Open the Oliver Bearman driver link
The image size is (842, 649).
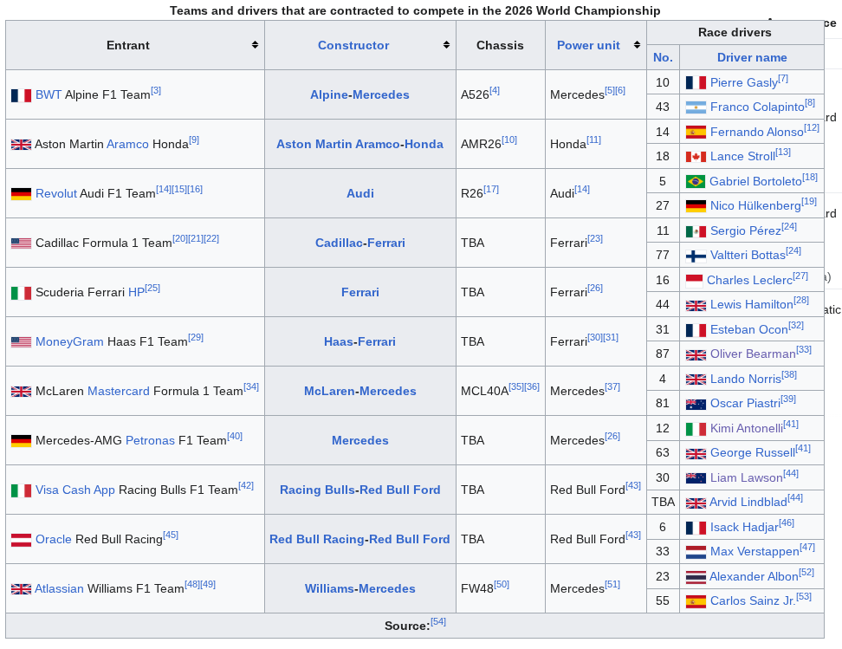click(x=753, y=354)
